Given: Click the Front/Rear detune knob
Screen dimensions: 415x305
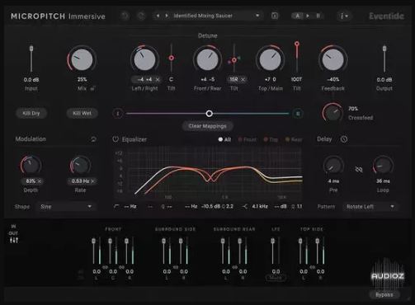Looking at the screenshot, I should (x=207, y=59).
